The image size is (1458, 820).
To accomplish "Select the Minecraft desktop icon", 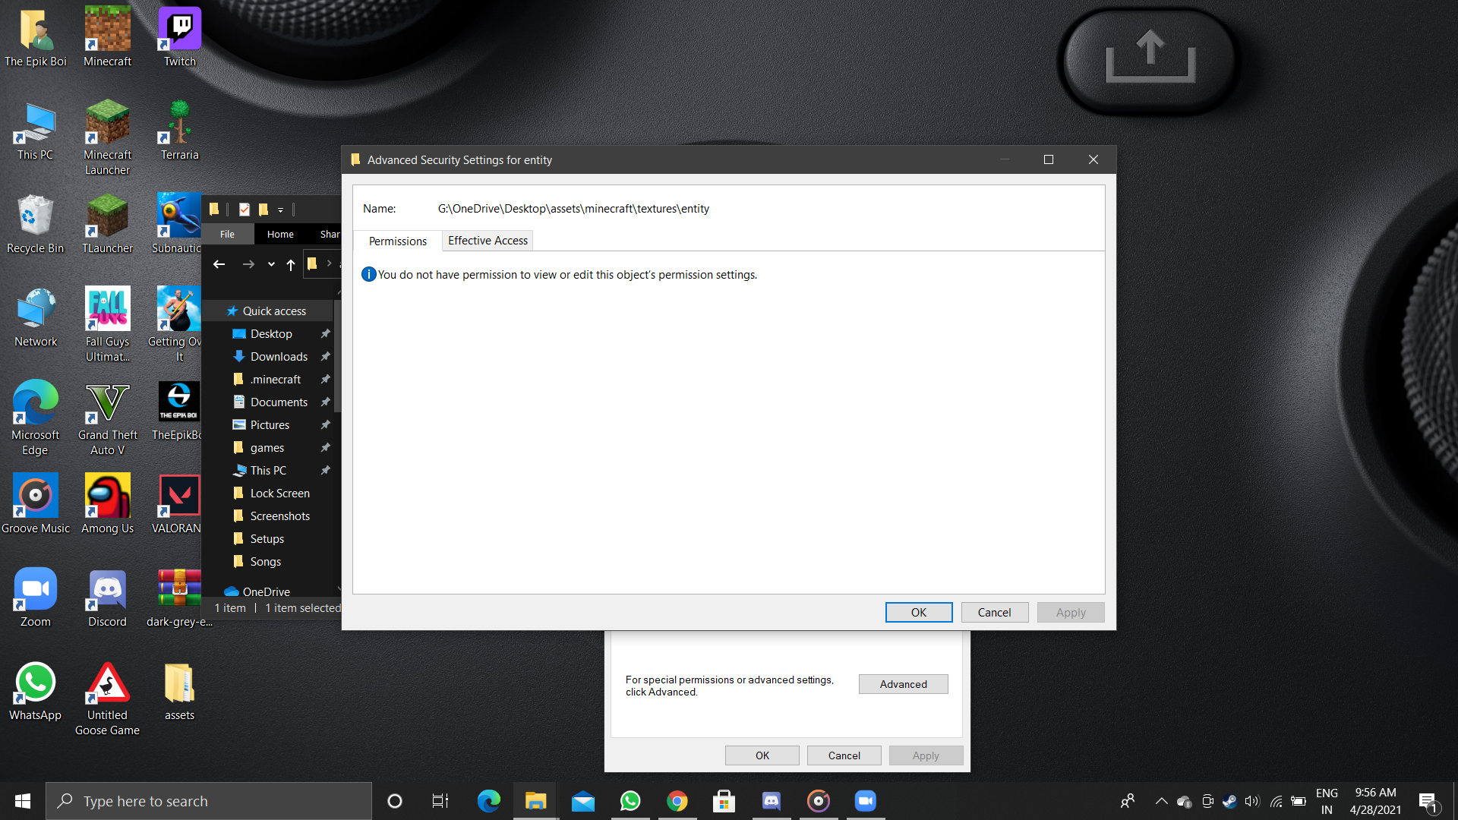I will [107, 36].
